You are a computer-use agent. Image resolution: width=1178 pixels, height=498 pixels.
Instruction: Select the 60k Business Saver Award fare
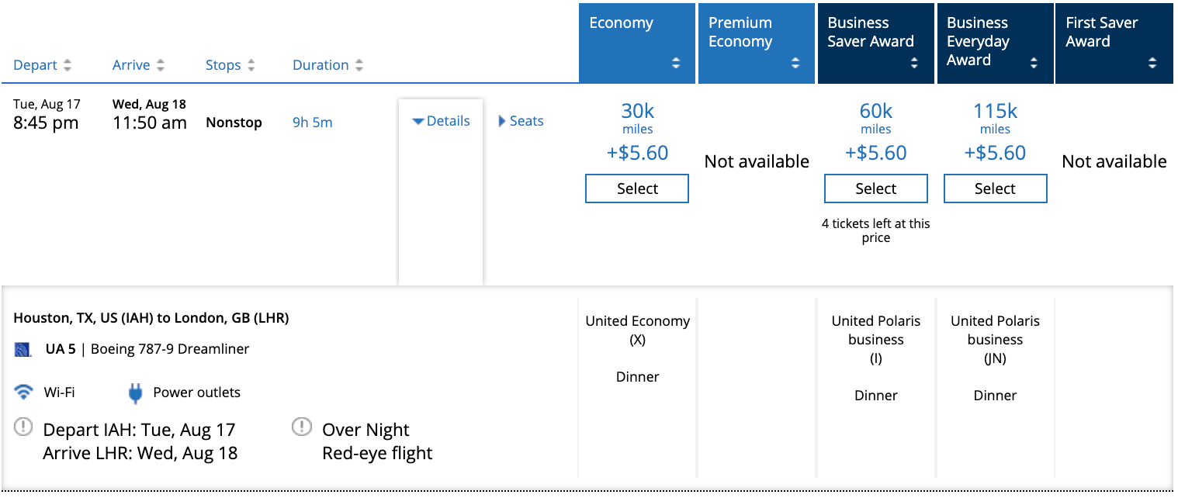point(875,188)
